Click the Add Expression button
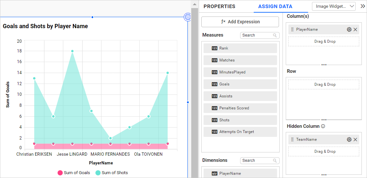 (x=240, y=22)
